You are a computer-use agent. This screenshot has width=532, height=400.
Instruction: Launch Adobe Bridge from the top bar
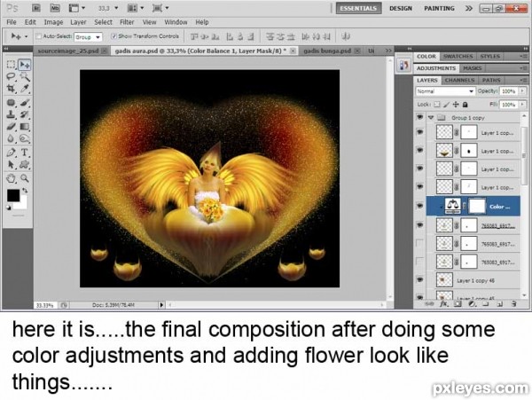click(x=36, y=8)
